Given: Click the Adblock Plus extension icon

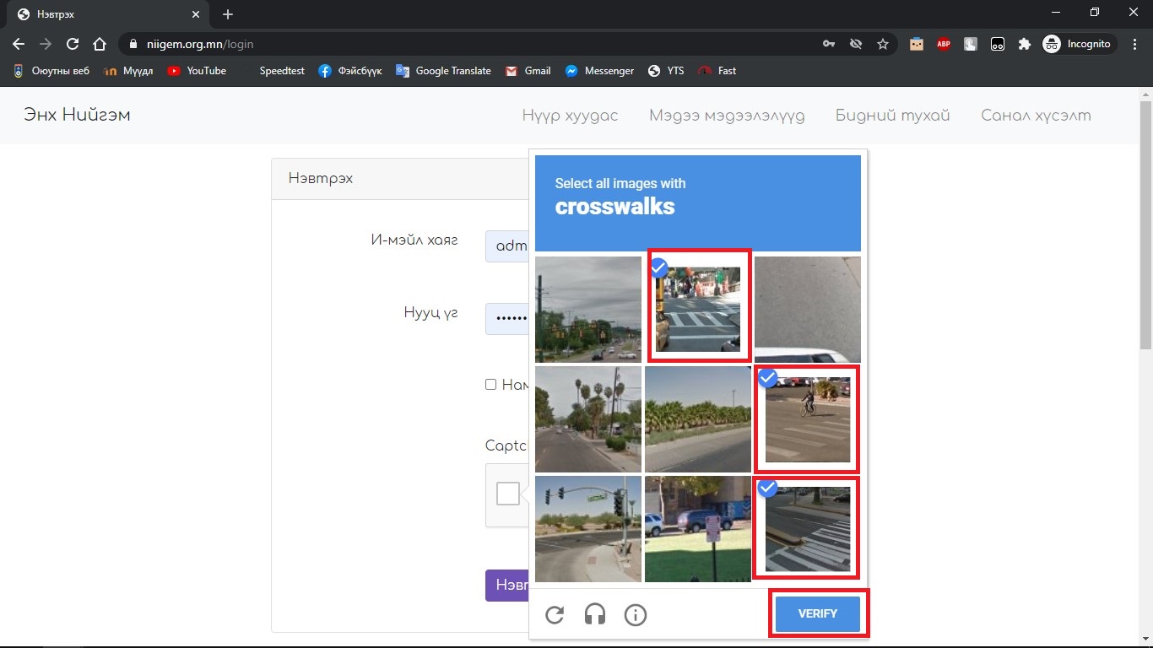Looking at the screenshot, I should coord(944,44).
